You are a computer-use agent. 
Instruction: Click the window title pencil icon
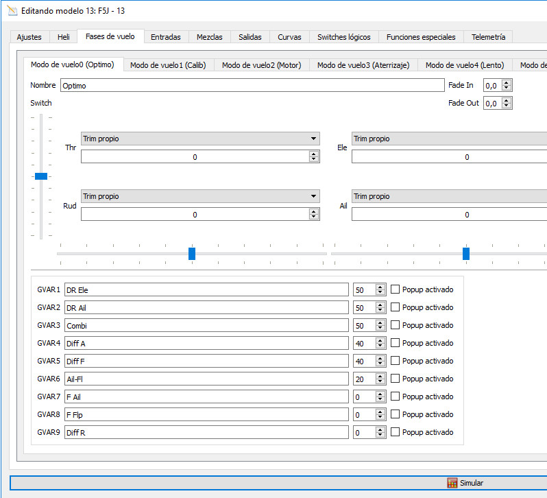(x=11, y=11)
